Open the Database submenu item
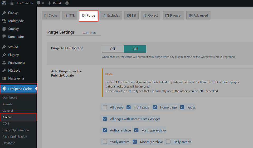The image size is (253, 148). pyautogui.click(x=9, y=143)
